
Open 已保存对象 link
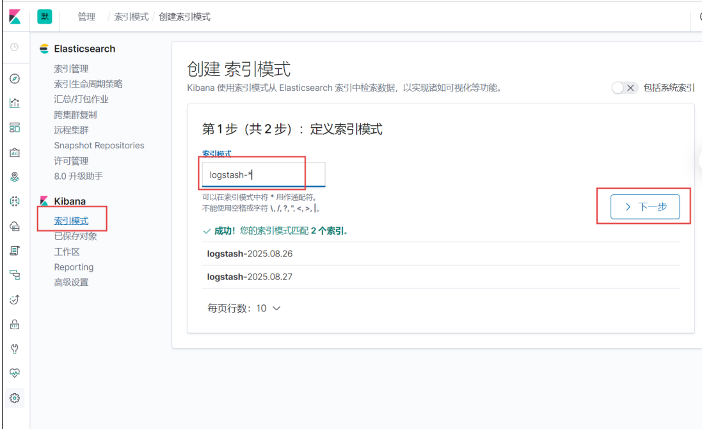[x=76, y=236]
